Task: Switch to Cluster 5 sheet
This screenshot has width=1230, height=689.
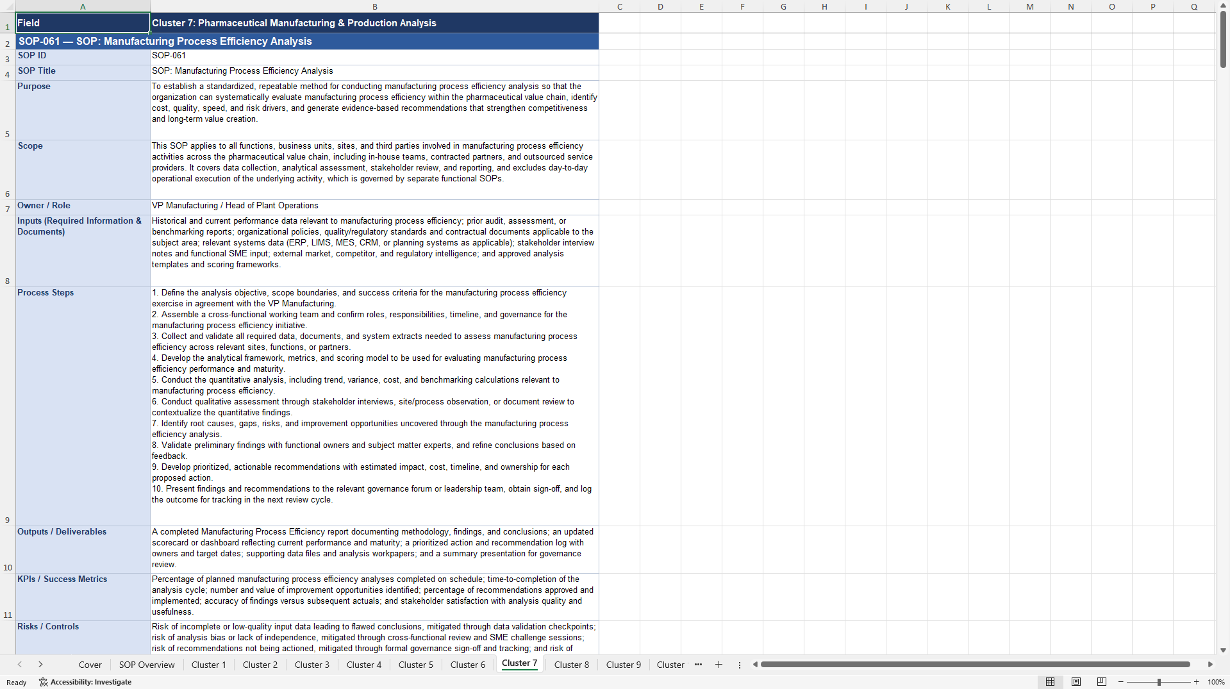Action: 416,665
